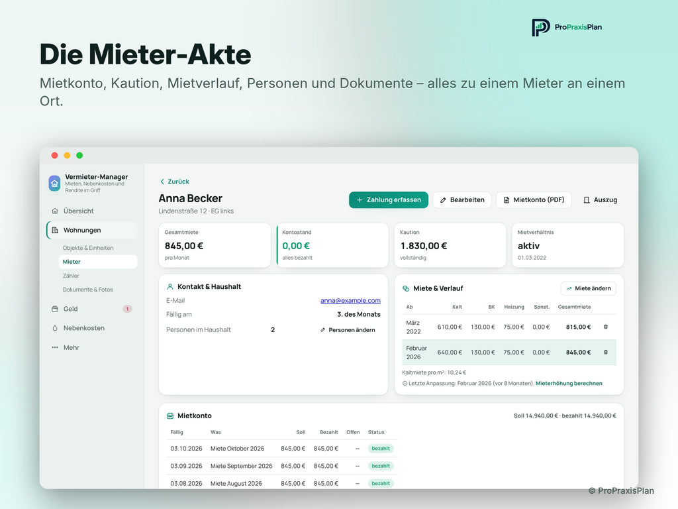The height and width of the screenshot is (509, 678).
Task: Click the Kontostand 0,00 € card
Action: [332, 245]
